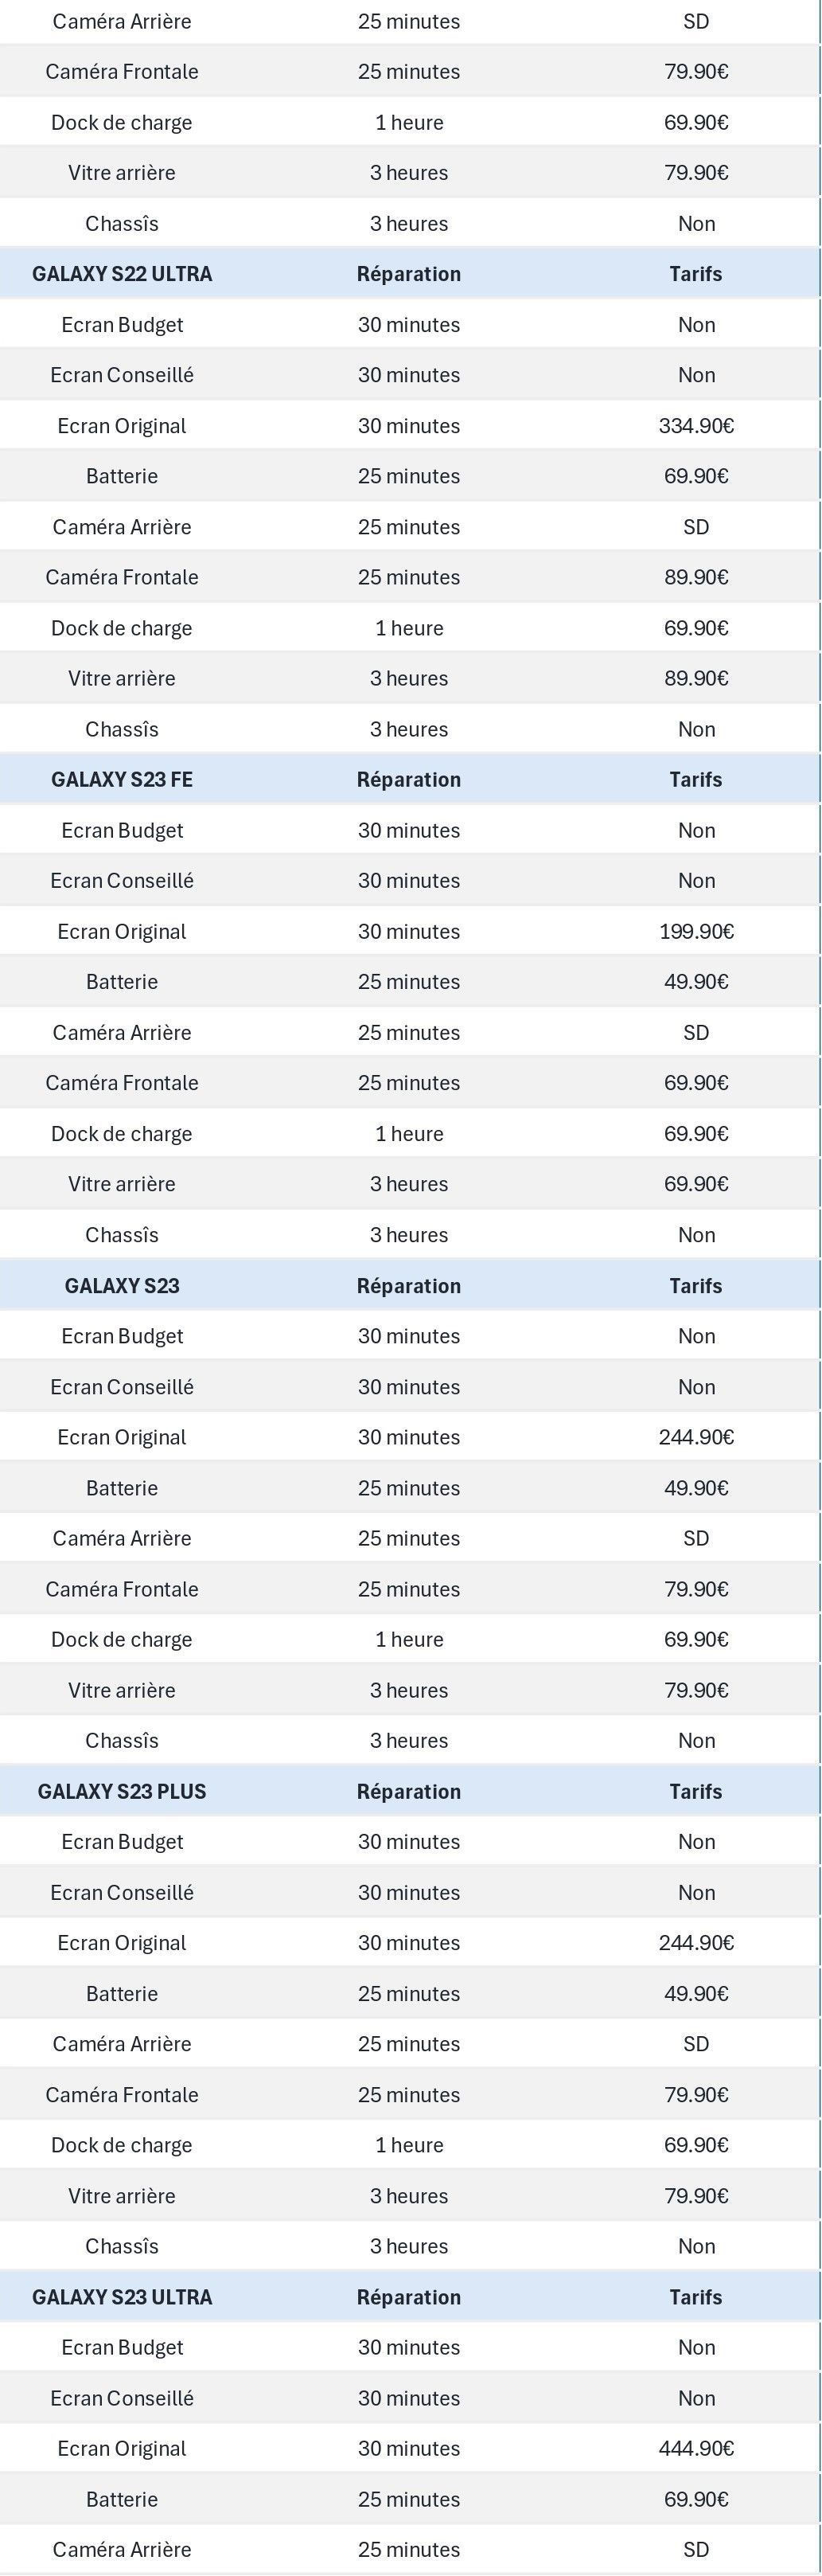Click the 334.90€ Ecran Original price
Viewport: 822px width, 2576px height.
click(x=696, y=426)
